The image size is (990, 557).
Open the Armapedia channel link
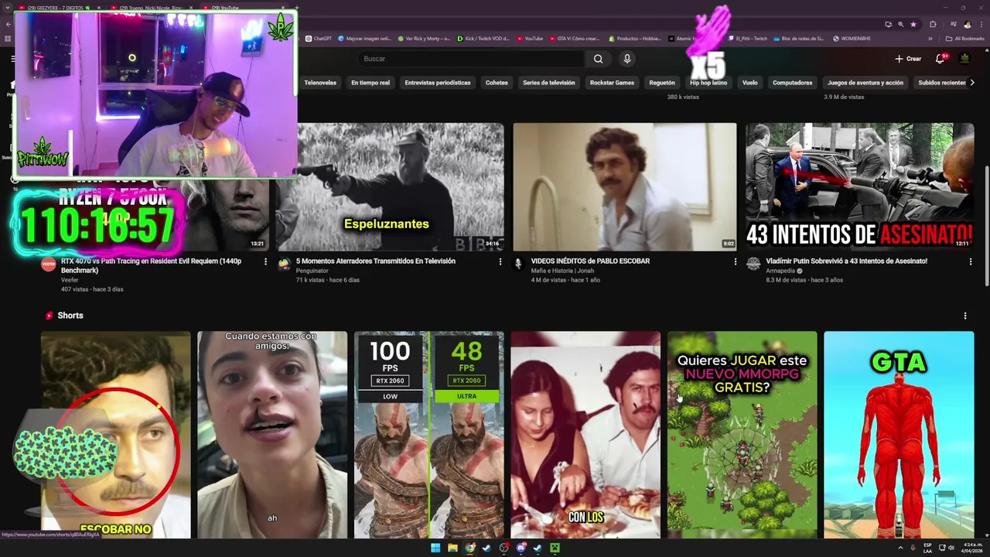pyautogui.click(x=782, y=271)
